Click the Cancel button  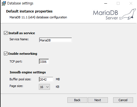(123, 100)
